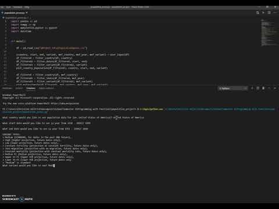This screenshot has width=279, height=209.
Task: Click the population_process.py breadcrumb item
Action: (x=17, y=17)
